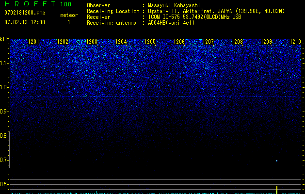Click the 0.7 kHz axis label
The height and width of the screenshot is (194, 305).
pos(4,160)
